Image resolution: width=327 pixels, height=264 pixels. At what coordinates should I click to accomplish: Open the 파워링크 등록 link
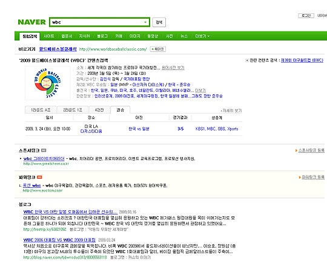tap(313, 177)
